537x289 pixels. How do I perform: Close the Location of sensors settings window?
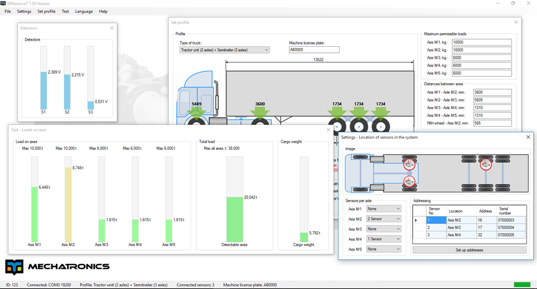(528, 137)
